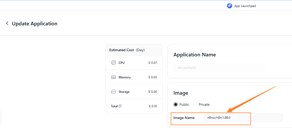Screen dimensions: 292x128
Task: Click the Image section heading
Action: (x=181, y=93)
